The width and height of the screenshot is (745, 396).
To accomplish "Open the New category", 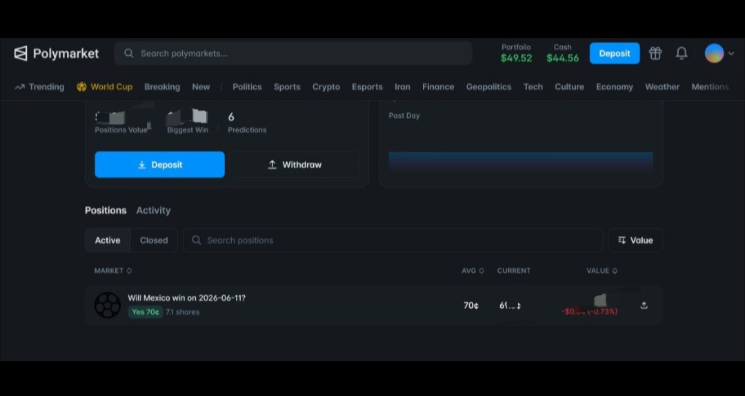I will click(201, 87).
